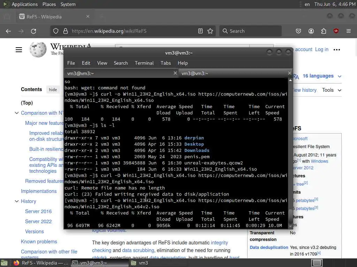Go to Versions section
The height and width of the screenshot is (267, 357).
pos(35,231)
